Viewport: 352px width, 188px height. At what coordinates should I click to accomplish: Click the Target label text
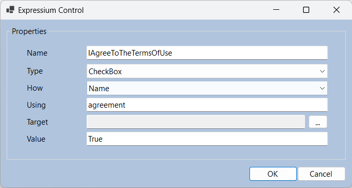[x=38, y=122]
